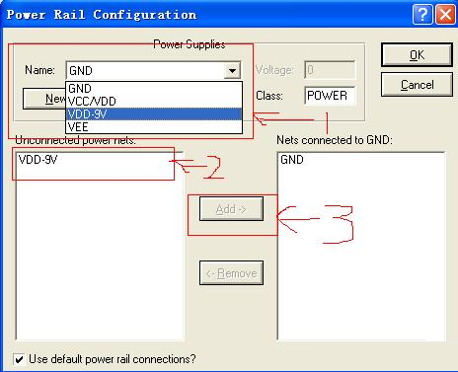458x372 pixels.
Task: Toggle Use default power rail connections checkbox
Action: tap(19, 359)
